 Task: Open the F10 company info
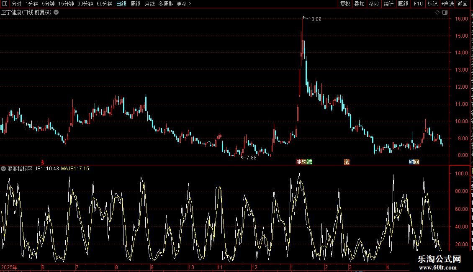coord(418,4)
